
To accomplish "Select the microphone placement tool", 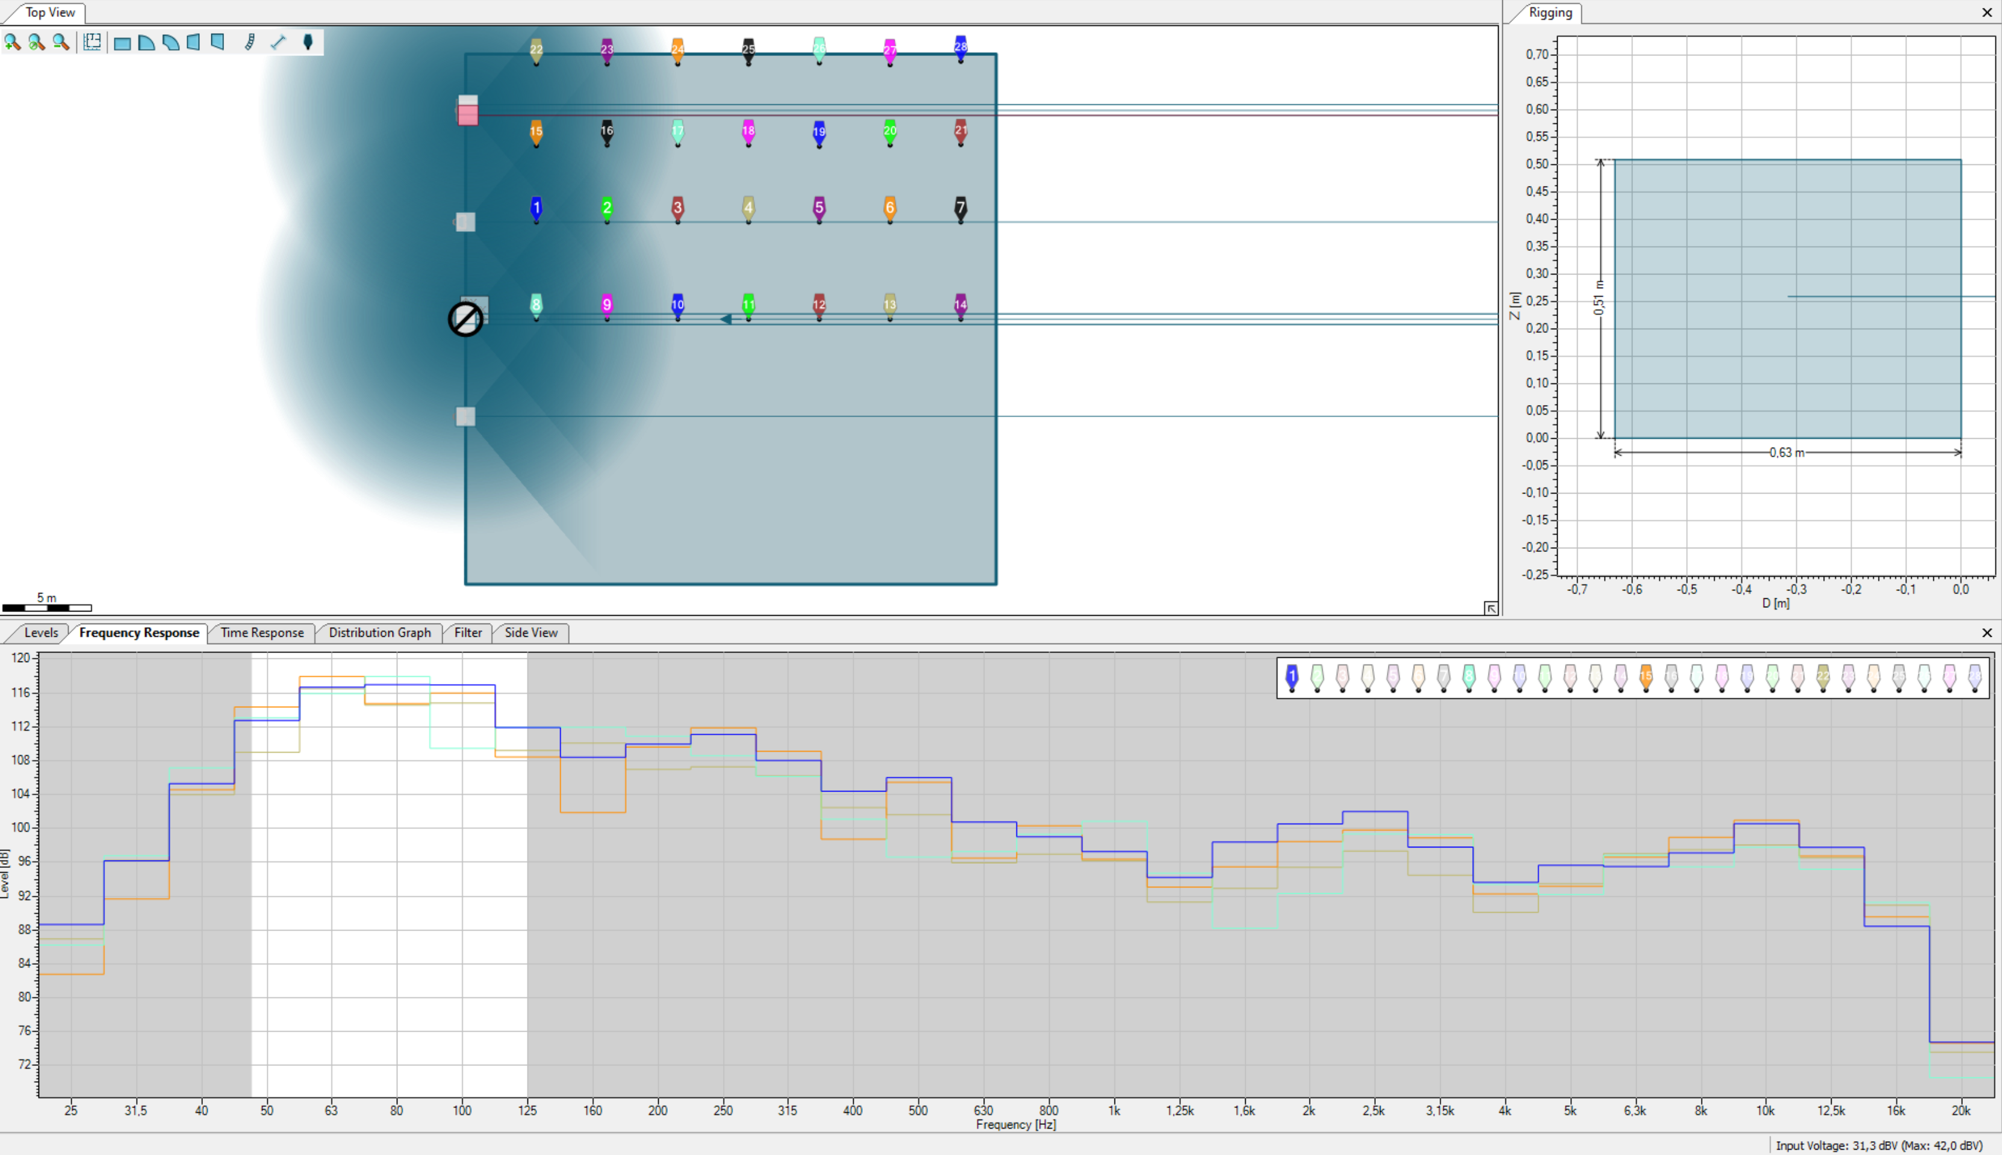I will pyautogui.click(x=308, y=42).
